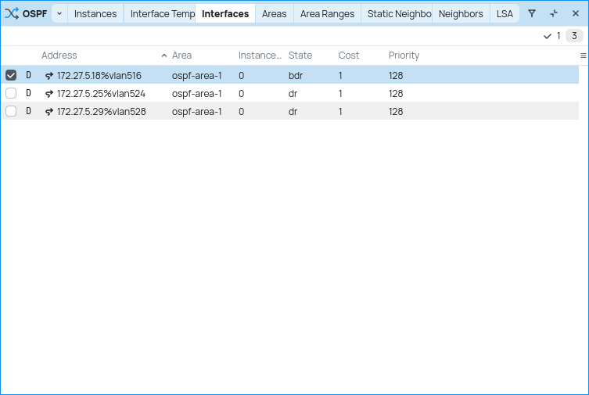The width and height of the screenshot is (589, 395).
Task: Sort by the Cost column header
Action: point(349,56)
